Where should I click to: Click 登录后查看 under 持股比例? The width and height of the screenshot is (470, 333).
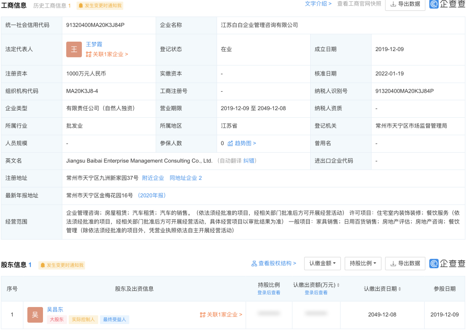269,293
